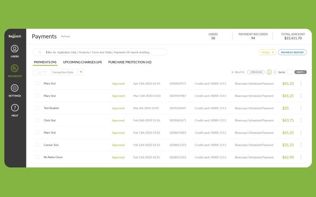
Task: Click the name Test Student
Action: 51,108
